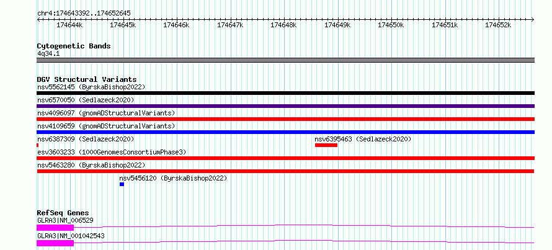Viewport: 552px width, 250px height.
Task: Click the NM_001042543 intron line
Action: point(304,240)
